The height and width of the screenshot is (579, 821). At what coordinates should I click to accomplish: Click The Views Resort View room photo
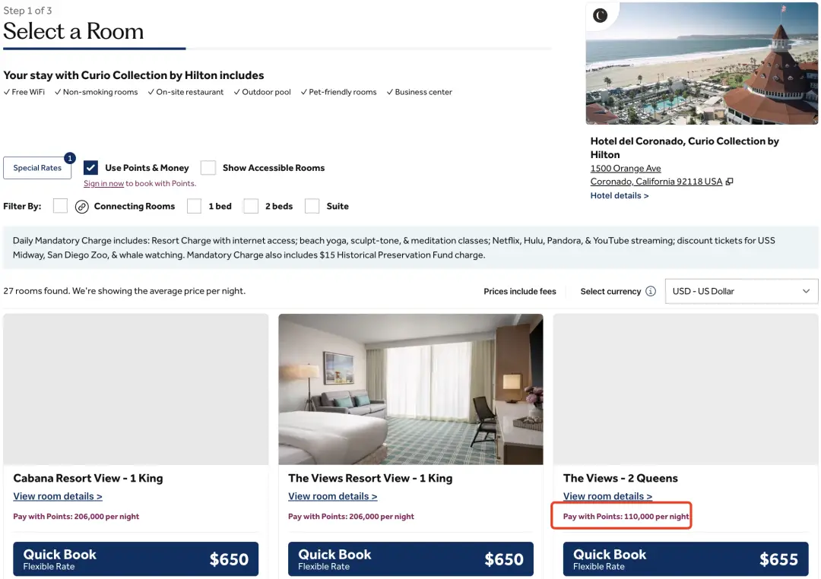(x=410, y=389)
